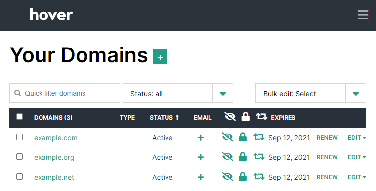
Task: Click the lock icon for example.org
Action: point(243,157)
